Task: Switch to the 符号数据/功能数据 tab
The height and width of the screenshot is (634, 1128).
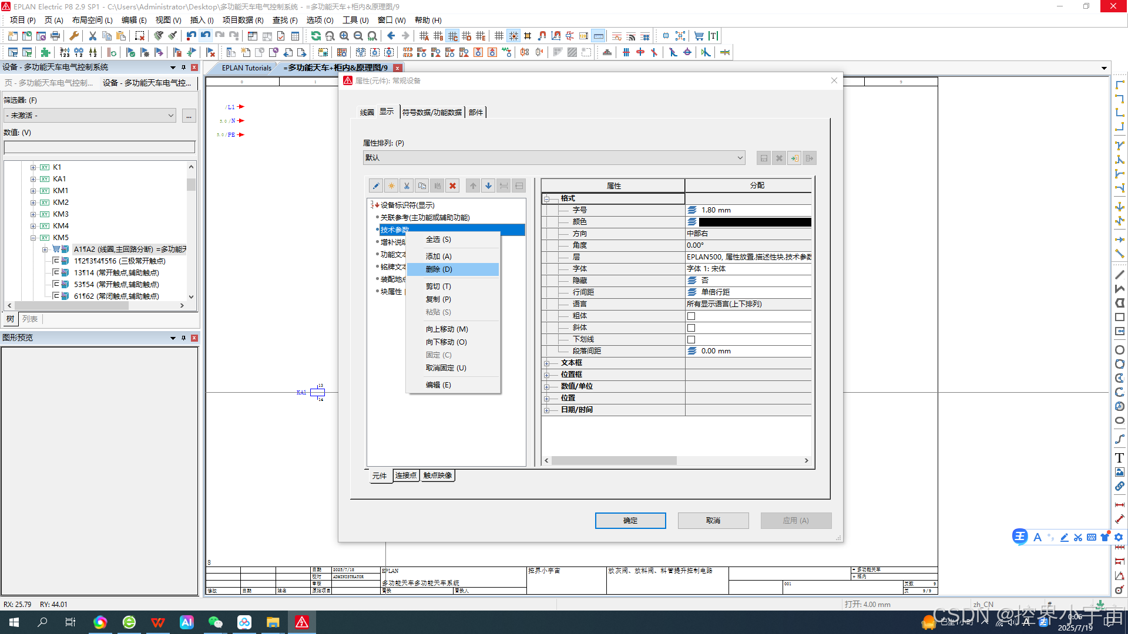Action: tap(432, 112)
